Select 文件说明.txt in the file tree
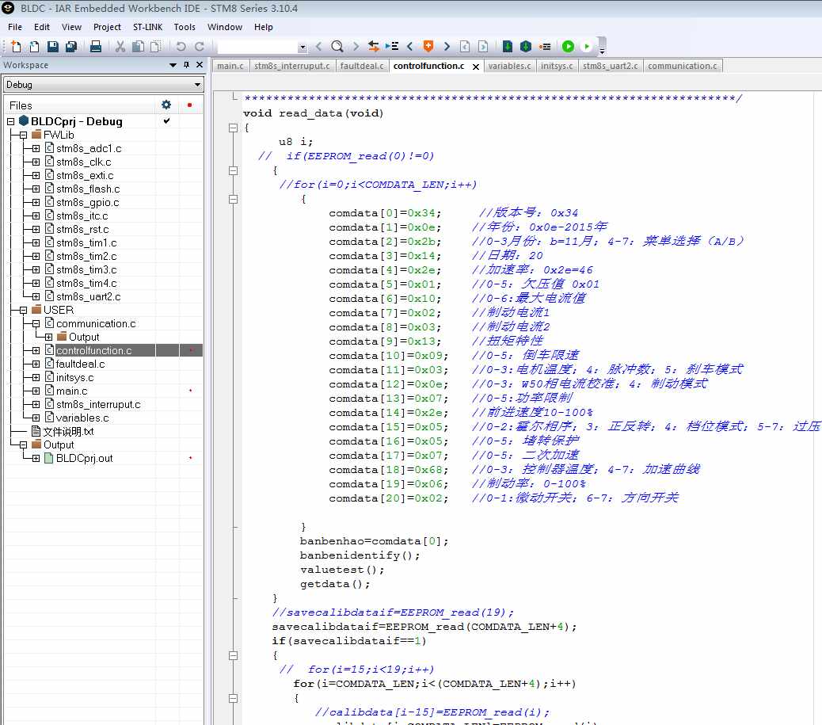Screen dimensions: 822x725 point(68,431)
